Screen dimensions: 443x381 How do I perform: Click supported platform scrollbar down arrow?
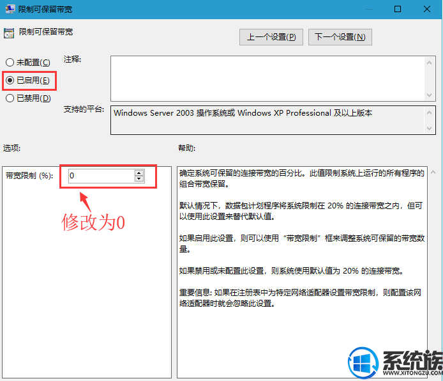429,128
